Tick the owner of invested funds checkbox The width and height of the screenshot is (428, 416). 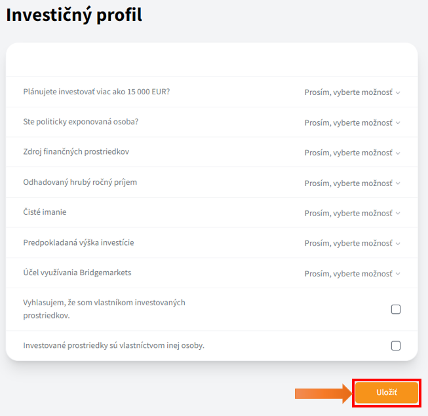(396, 309)
